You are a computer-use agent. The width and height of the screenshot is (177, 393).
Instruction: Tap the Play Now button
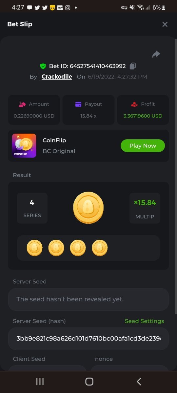[x=143, y=146]
